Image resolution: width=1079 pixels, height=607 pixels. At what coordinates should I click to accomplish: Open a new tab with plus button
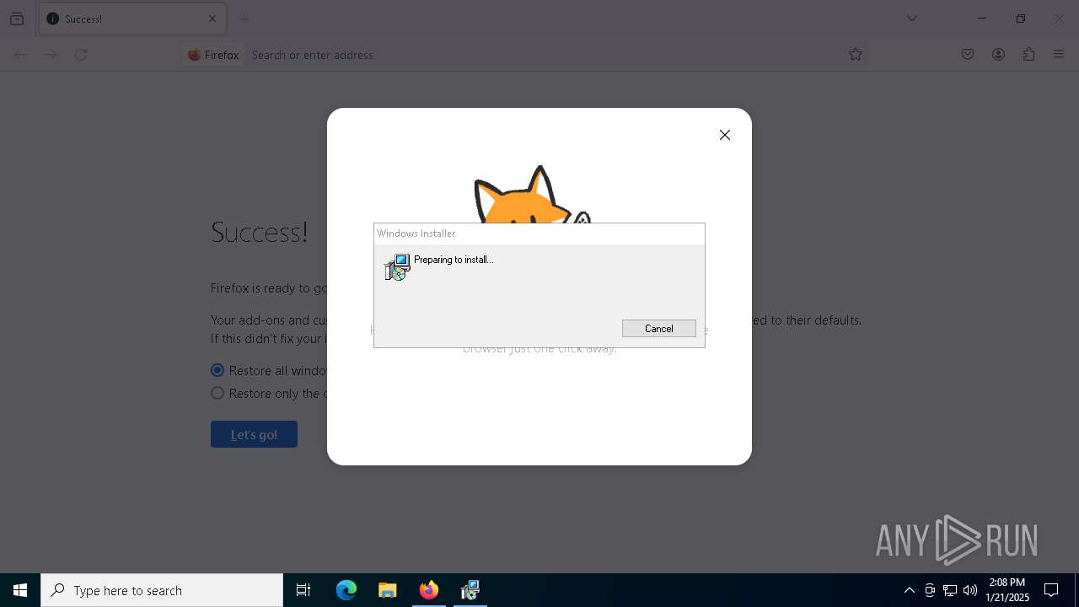tap(244, 19)
